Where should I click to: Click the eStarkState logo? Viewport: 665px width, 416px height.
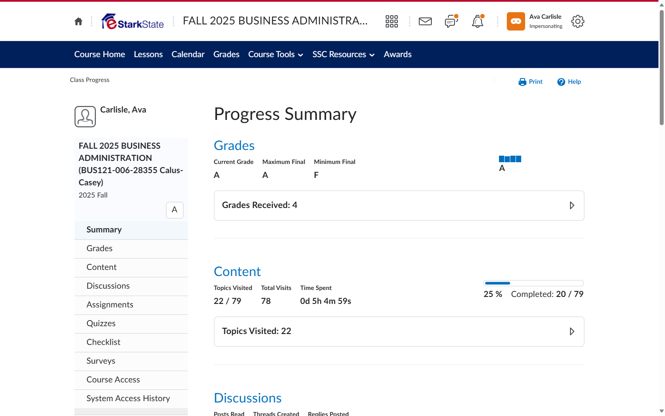pos(132,21)
